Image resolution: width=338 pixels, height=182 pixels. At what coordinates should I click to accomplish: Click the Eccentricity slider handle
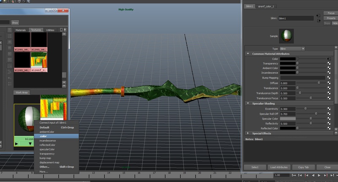(x=305, y=109)
